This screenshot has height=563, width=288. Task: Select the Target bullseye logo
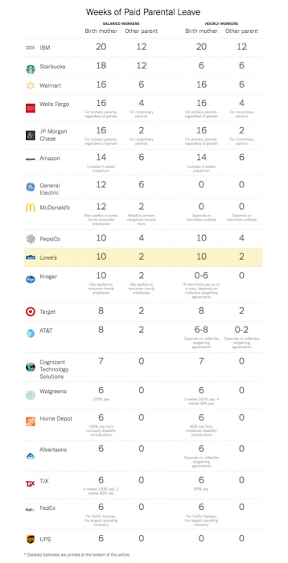[30, 311]
